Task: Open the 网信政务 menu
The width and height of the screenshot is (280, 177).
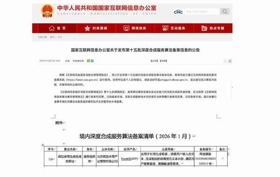Action: pos(135,28)
